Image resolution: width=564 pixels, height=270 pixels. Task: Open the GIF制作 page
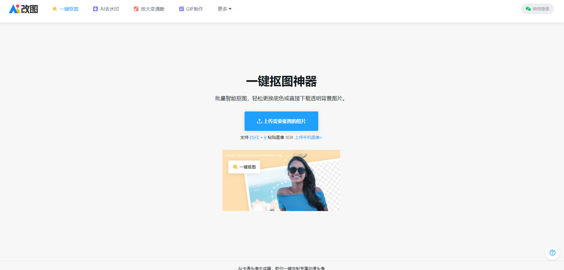click(194, 9)
